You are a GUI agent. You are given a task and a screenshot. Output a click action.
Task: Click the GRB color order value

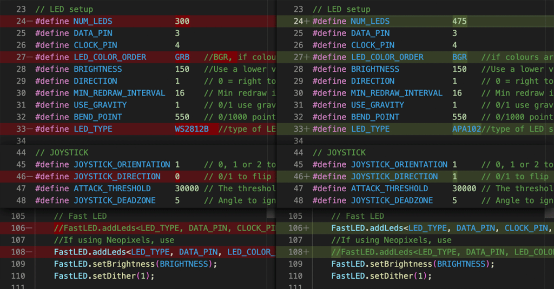[182, 57]
